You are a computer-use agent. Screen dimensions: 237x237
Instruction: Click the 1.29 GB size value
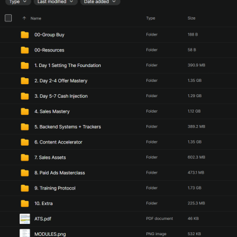[194, 96]
